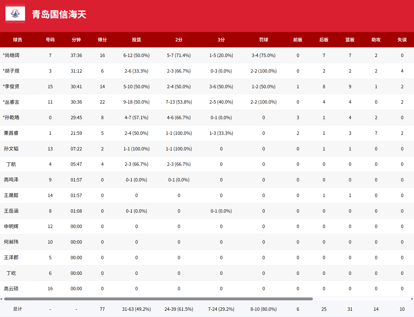Screen dimensions: 414x317
Task: Click the horizontal scrollbar thumb
Action: [x=158, y=299]
